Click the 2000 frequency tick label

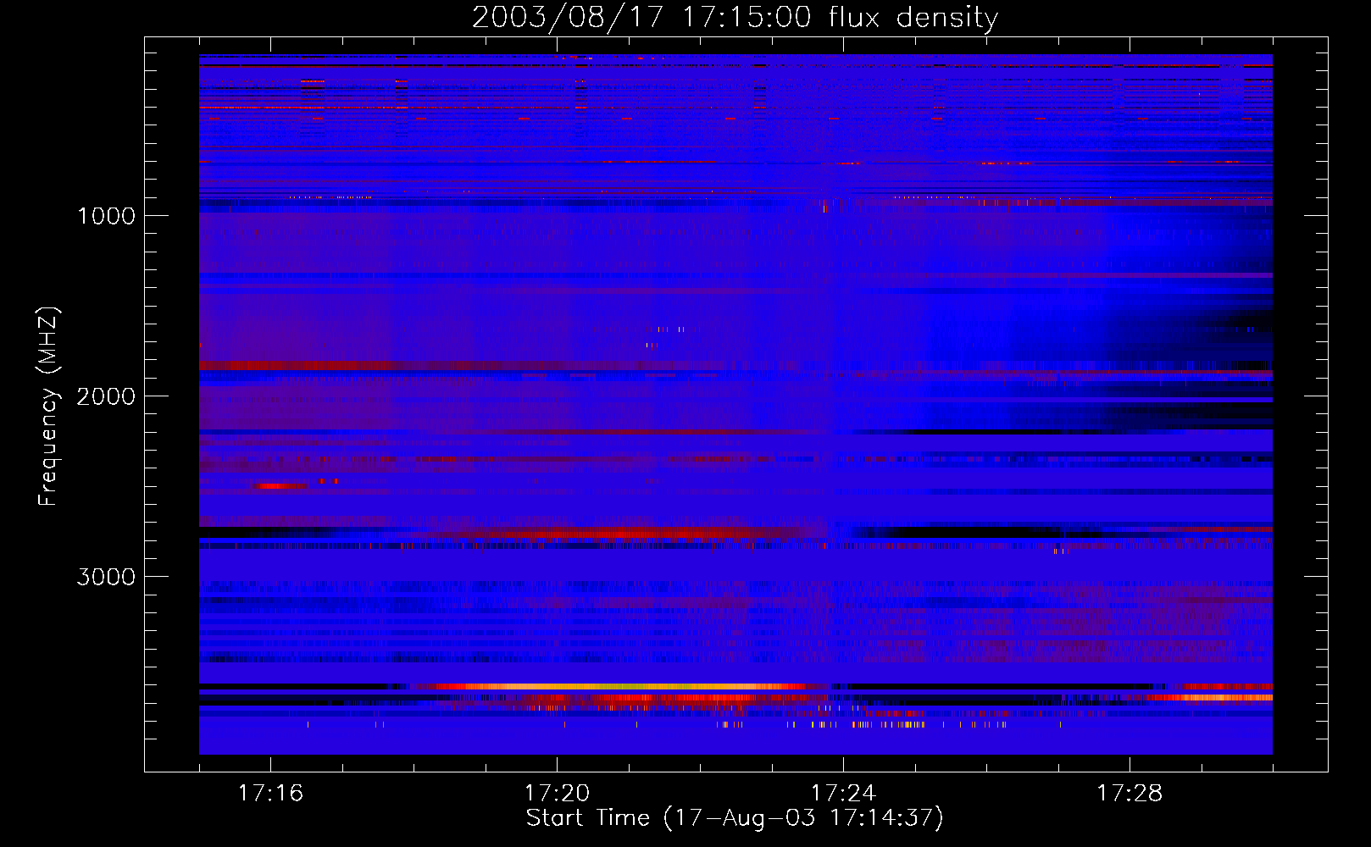(x=106, y=396)
